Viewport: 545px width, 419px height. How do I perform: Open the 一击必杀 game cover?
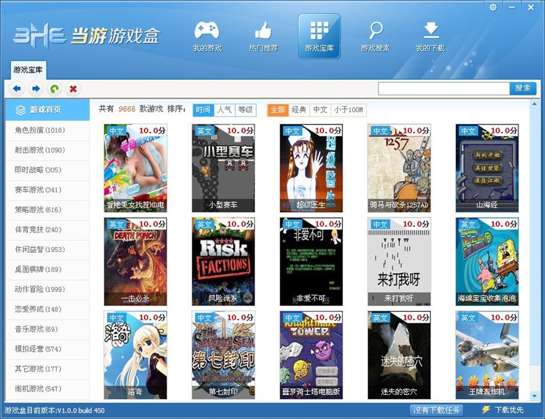tap(135, 262)
